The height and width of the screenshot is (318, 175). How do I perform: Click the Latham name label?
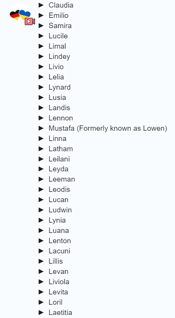[61, 149]
